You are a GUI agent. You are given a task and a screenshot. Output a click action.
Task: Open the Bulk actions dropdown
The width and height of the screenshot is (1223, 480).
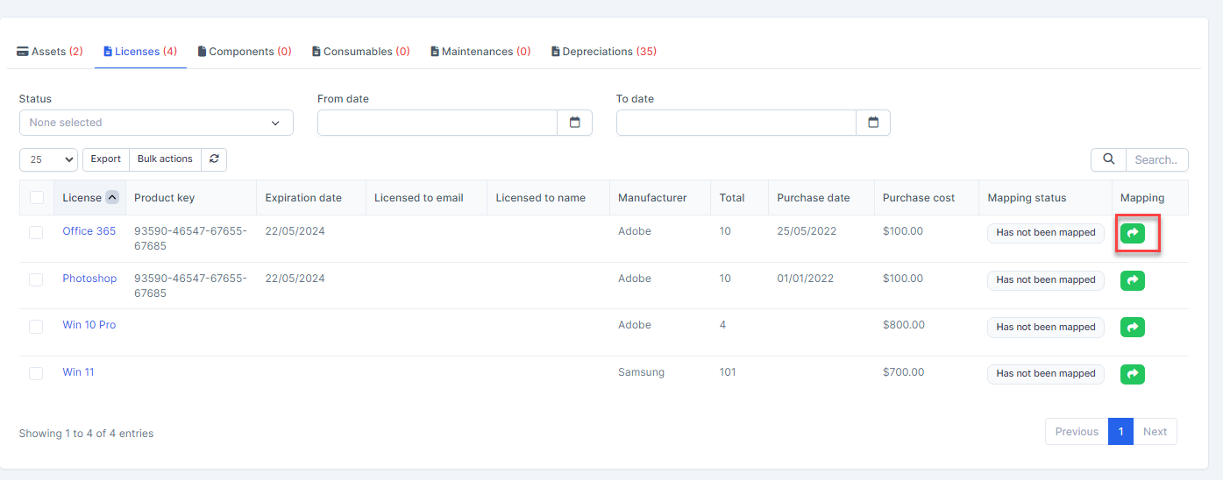(165, 159)
